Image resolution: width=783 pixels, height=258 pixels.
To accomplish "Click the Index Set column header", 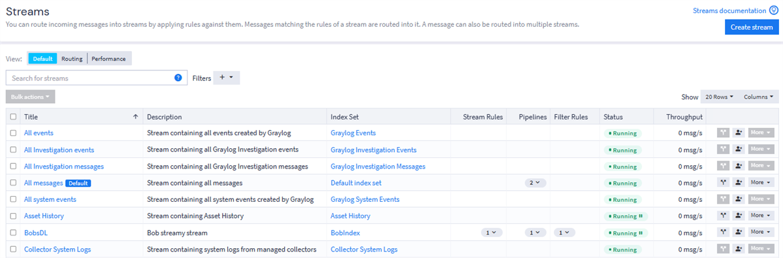I will [x=345, y=117].
